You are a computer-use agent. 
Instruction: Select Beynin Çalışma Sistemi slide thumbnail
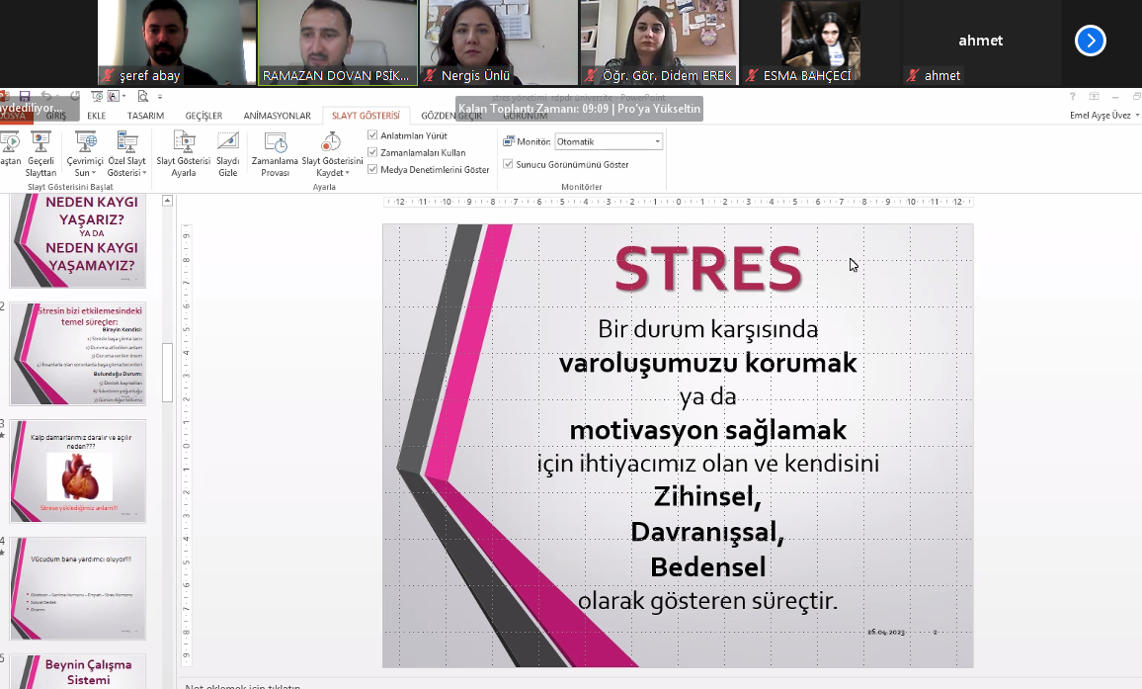point(78,671)
